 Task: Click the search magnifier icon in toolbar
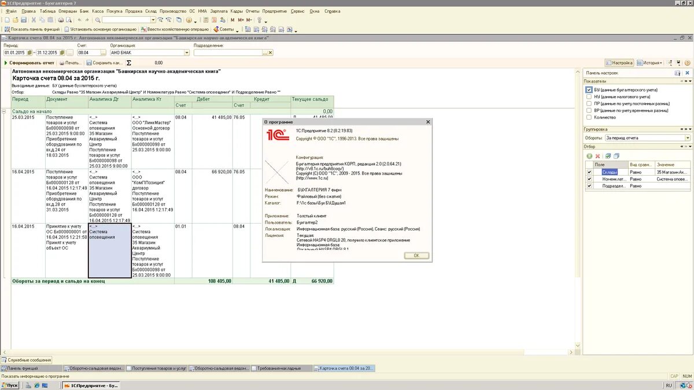click(x=98, y=20)
